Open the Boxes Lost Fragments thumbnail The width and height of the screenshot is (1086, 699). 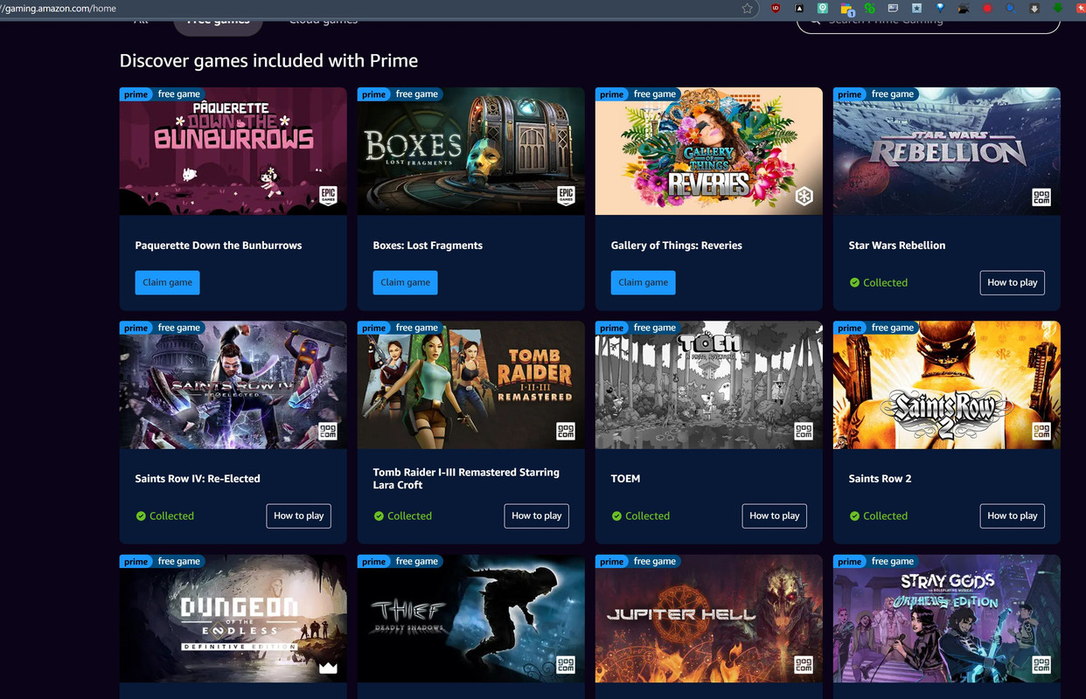click(x=471, y=151)
